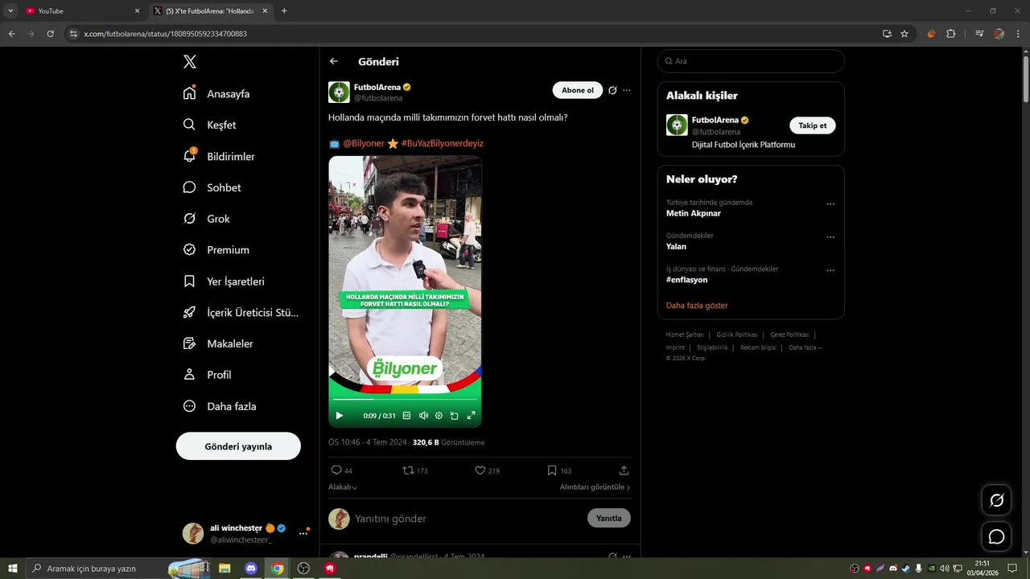
Task: Open new browser tab
Action: (x=284, y=10)
